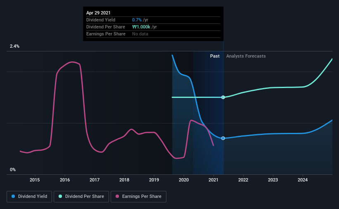Click the 0.7% dividend yield value in the tooltip

pyautogui.click(x=137, y=20)
